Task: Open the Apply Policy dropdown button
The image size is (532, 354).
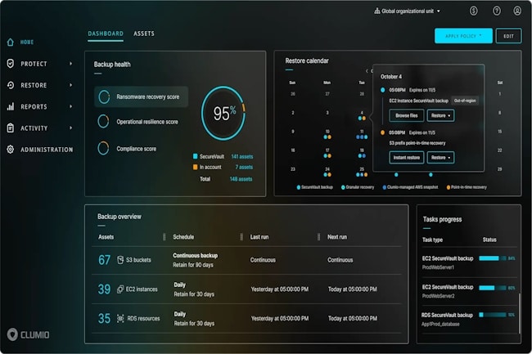Action: 463,36
